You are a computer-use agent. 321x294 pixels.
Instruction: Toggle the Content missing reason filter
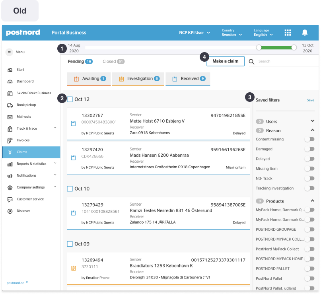click(x=309, y=139)
